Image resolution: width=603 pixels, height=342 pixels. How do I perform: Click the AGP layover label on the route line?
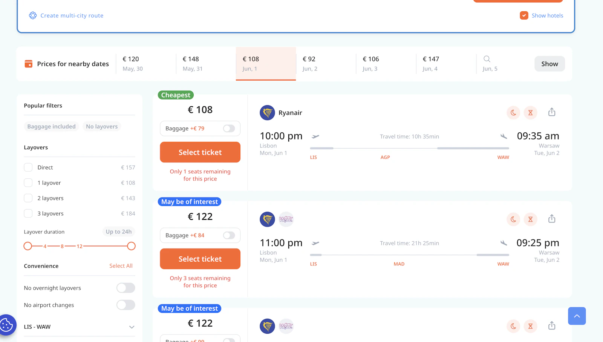385,157
